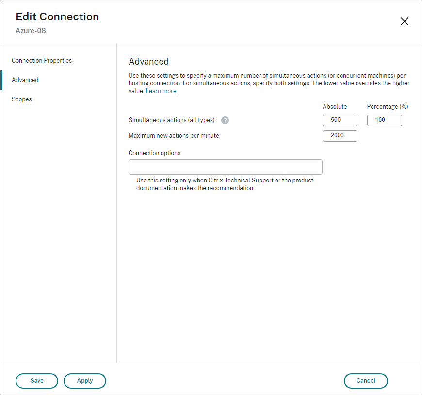Image resolution: width=422 pixels, height=395 pixels.
Task: Close the Edit Connection dialog
Action: click(405, 21)
